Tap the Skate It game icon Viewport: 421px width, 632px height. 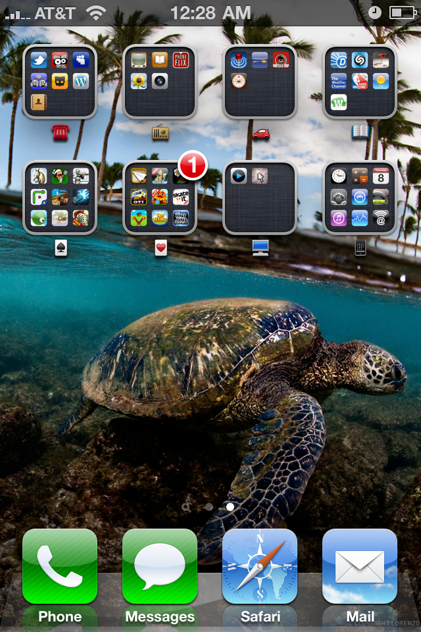180,197
